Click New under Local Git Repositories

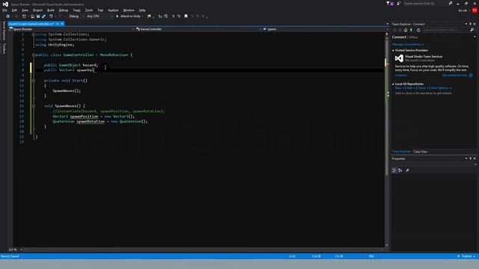398,88
